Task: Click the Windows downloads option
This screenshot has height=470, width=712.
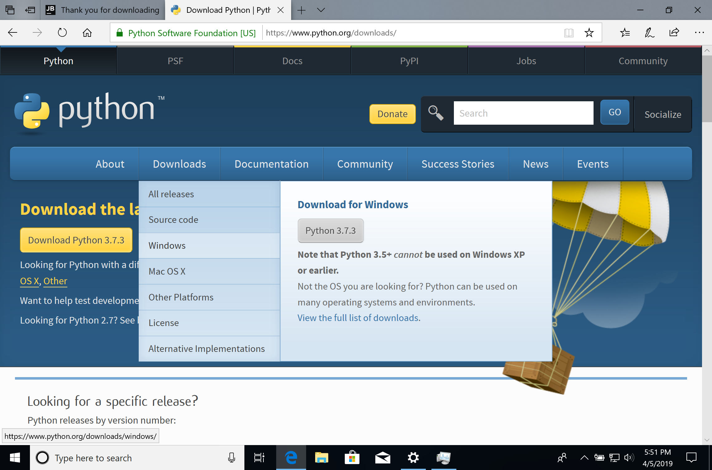Action: coord(166,245)
